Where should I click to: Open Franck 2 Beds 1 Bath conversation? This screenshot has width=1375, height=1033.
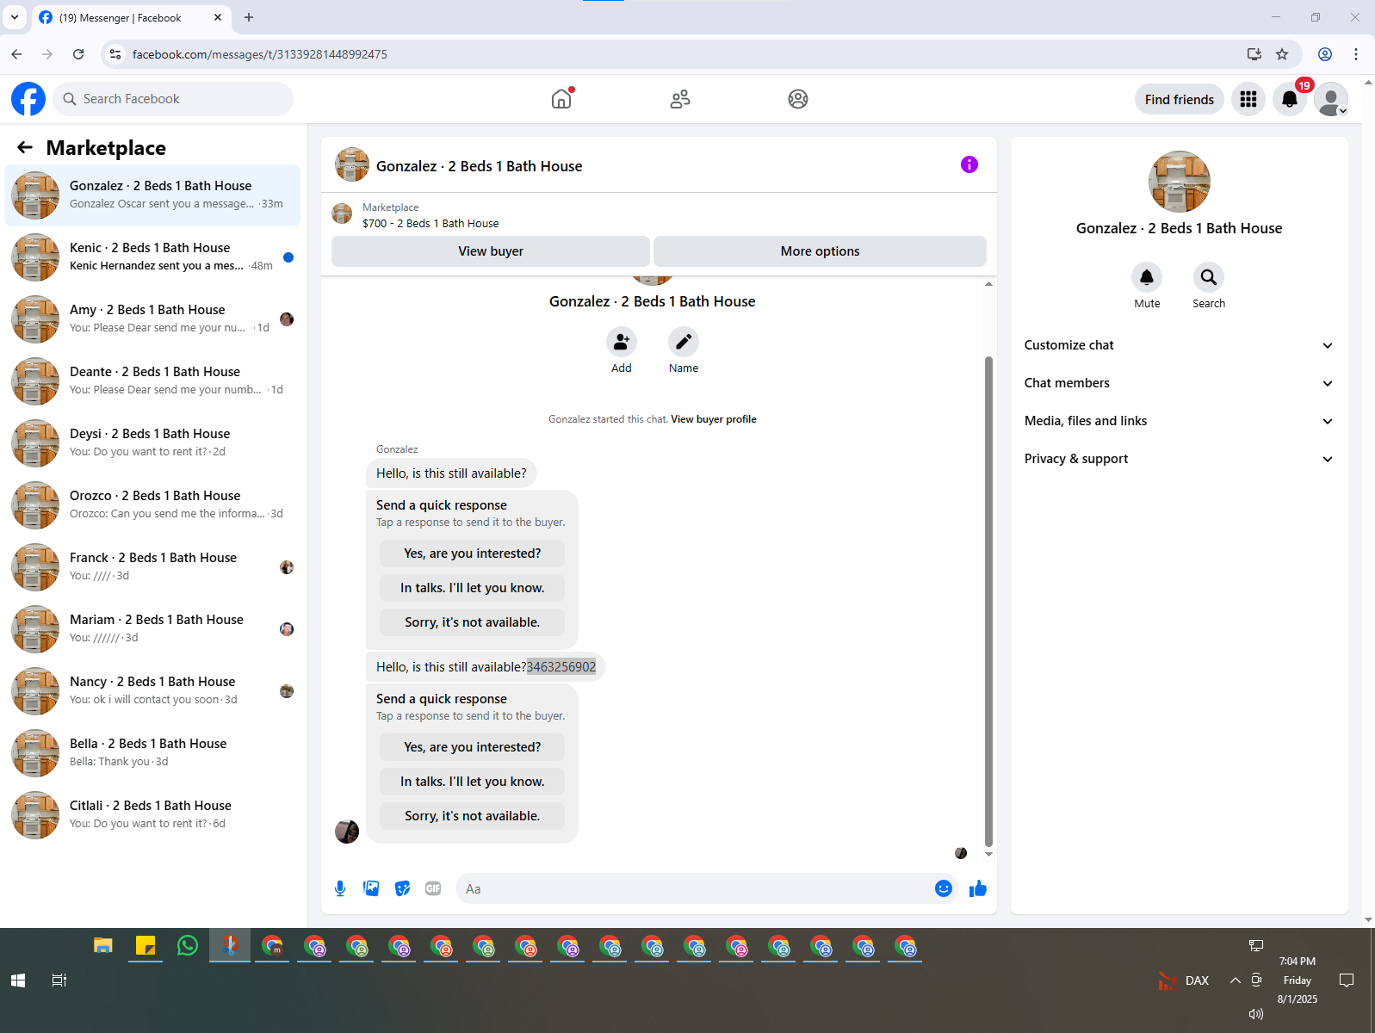153,567
